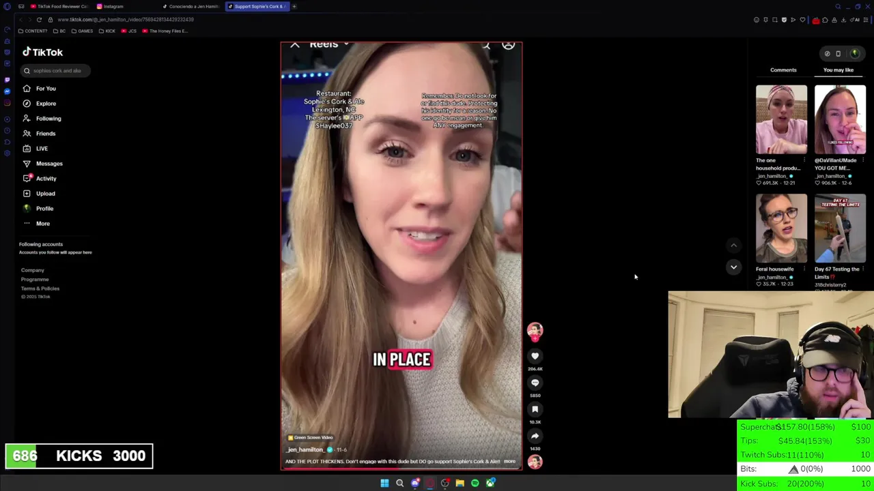The width and height of the screenshot is (874, 491).
Task: Open the For You feed
Action: [x=40, y=89]
